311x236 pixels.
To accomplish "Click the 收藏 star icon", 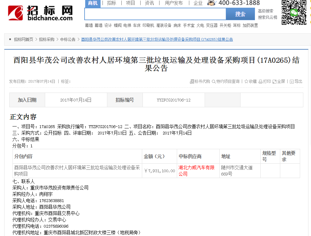I will click(246, 81).
